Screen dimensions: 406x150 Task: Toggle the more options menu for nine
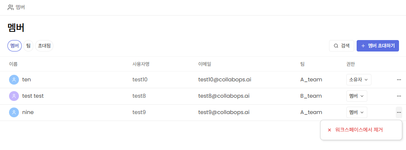click(x=399, y=112)
